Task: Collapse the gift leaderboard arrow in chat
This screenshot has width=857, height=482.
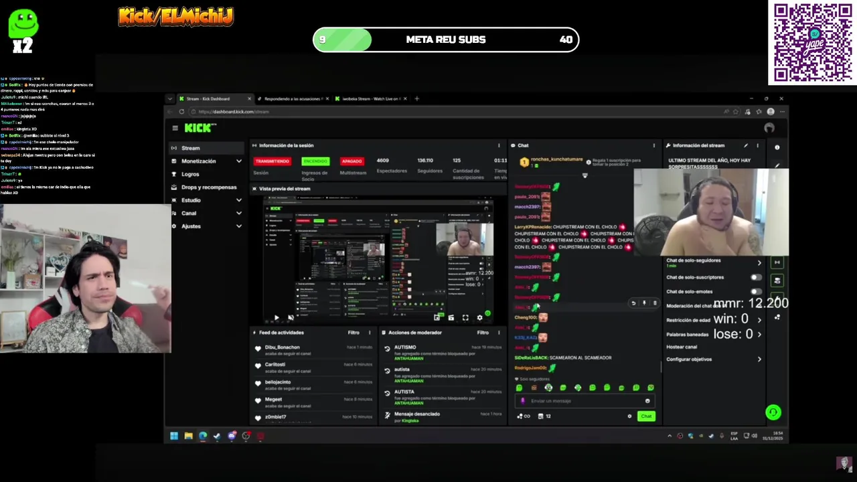Action: click(585, 175)
